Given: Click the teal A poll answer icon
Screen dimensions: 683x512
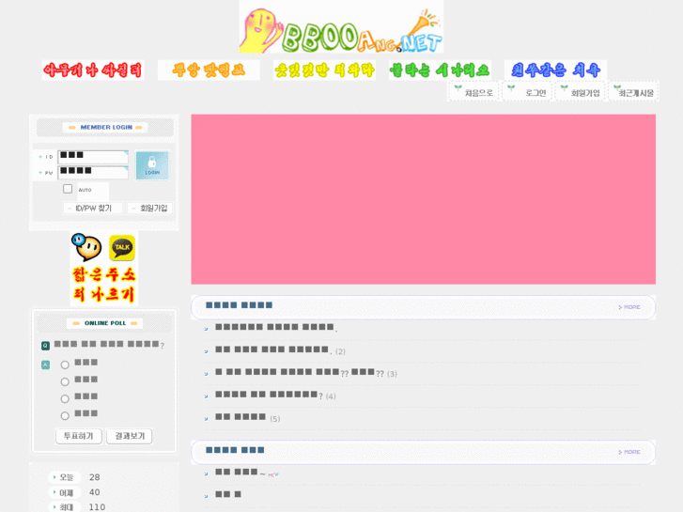Looking at the screenshot, I should click(45, 365).
